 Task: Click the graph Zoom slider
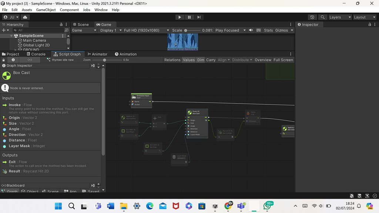coord(105,60)
